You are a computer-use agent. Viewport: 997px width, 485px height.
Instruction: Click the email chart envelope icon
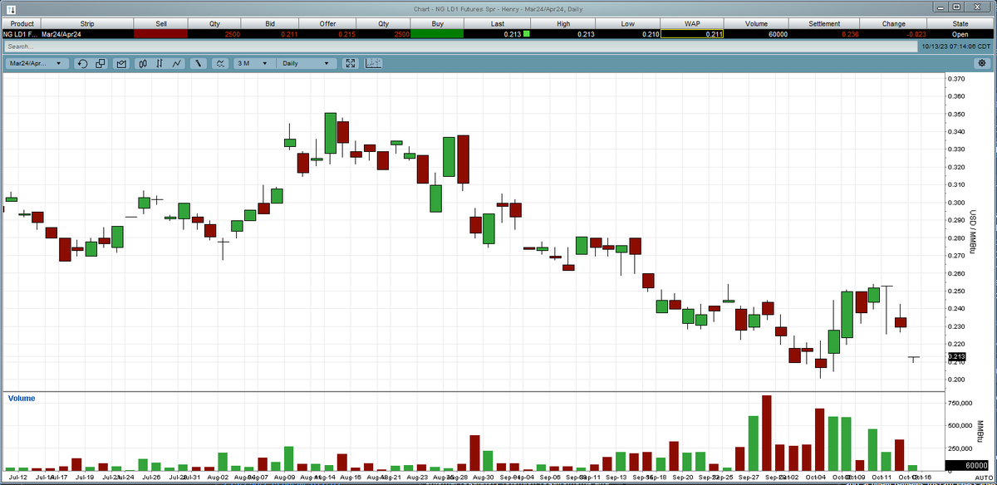coord(121,63)
